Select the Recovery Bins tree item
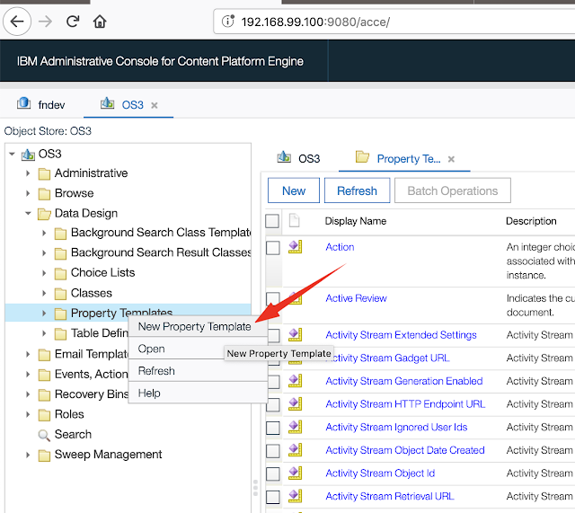Image resolution: width=575 pixels, height=513 pixels. click(92, 394)
